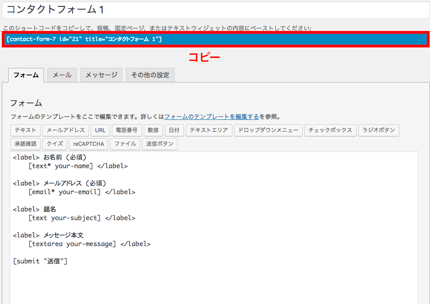The image size is (430, 304).
Task: Add a ドロップダウンメニュー tag
Action: coord(268,130)
